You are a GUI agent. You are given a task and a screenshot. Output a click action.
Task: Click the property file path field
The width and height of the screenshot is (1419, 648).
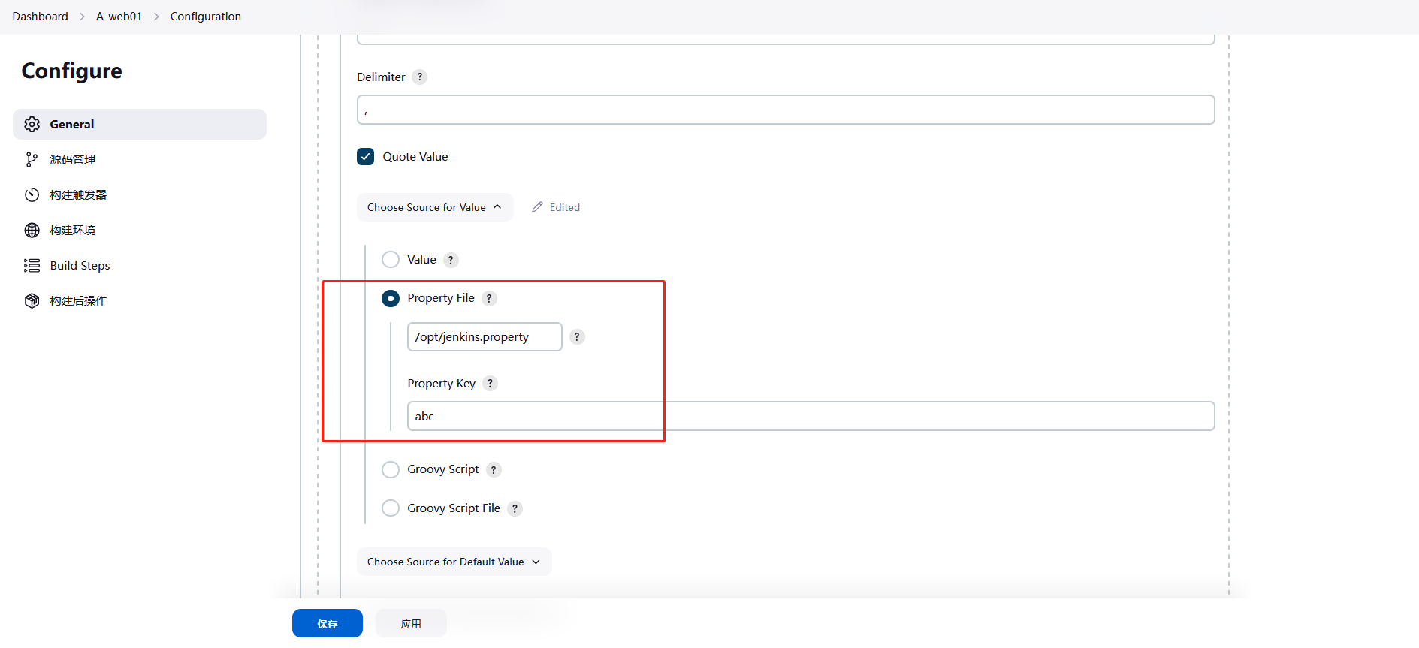[485, 337]
